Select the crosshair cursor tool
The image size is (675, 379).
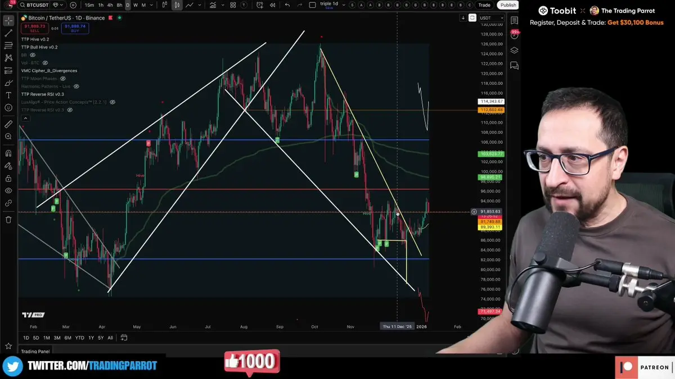tap(8, 21)
